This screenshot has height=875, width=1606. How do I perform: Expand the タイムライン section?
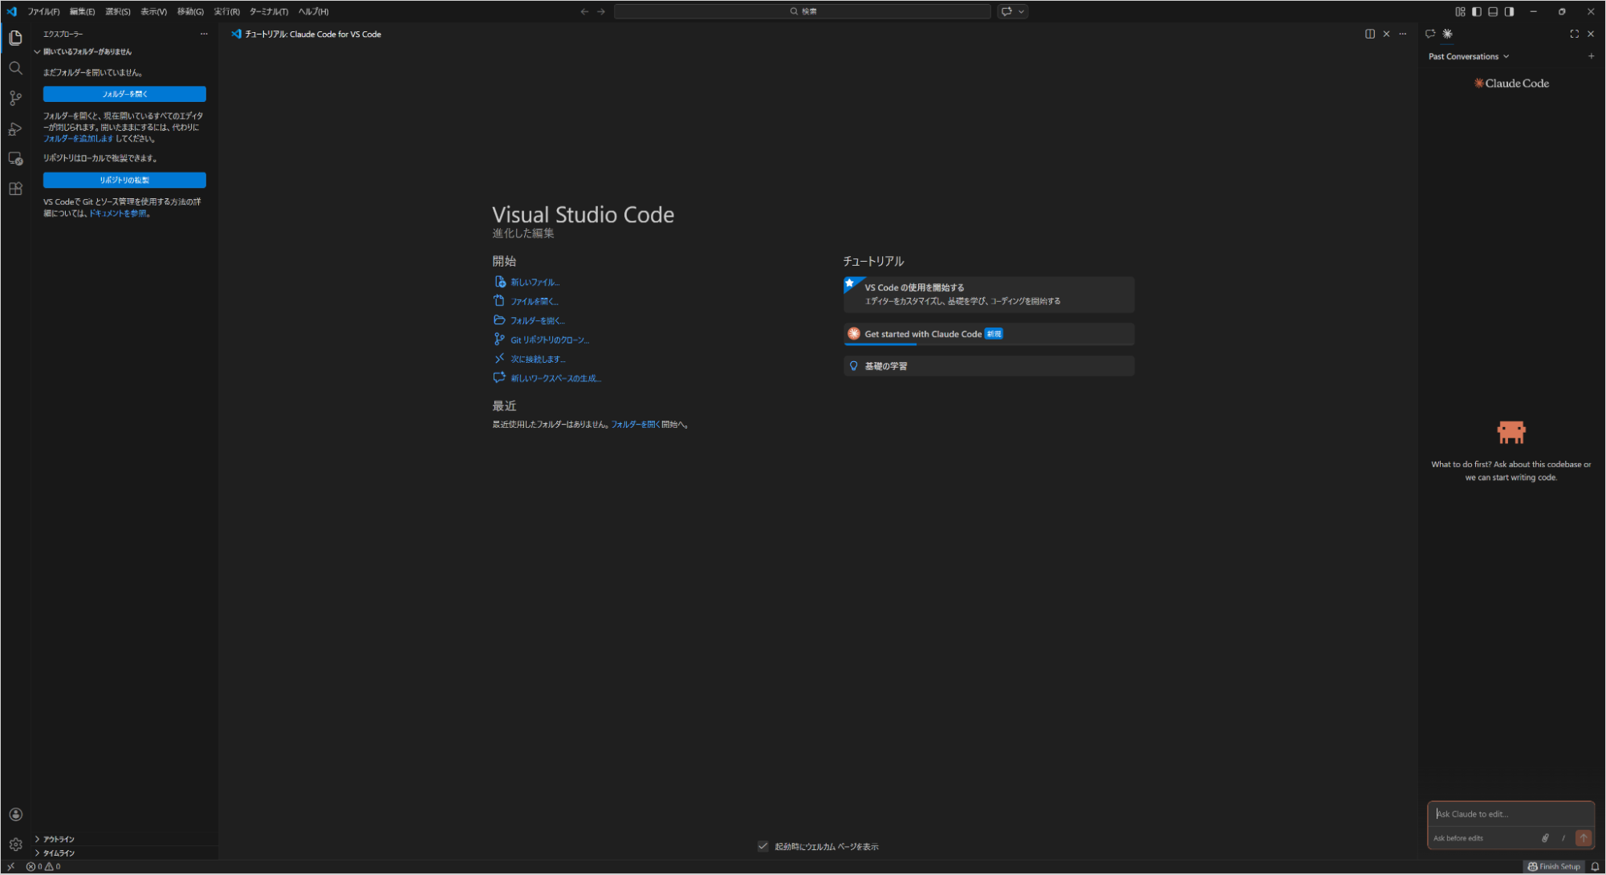(56, 852)
